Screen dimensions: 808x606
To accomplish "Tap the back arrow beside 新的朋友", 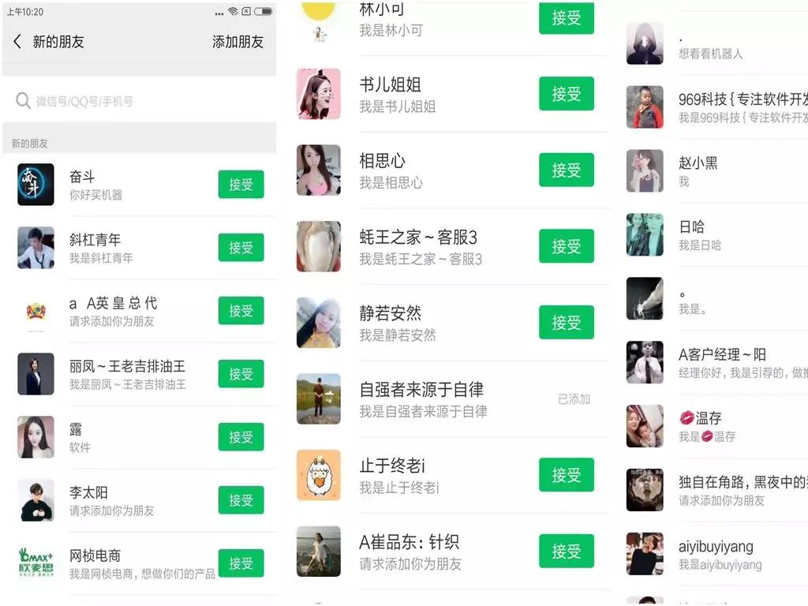I will pyautogui.click(x=17, y=42).
